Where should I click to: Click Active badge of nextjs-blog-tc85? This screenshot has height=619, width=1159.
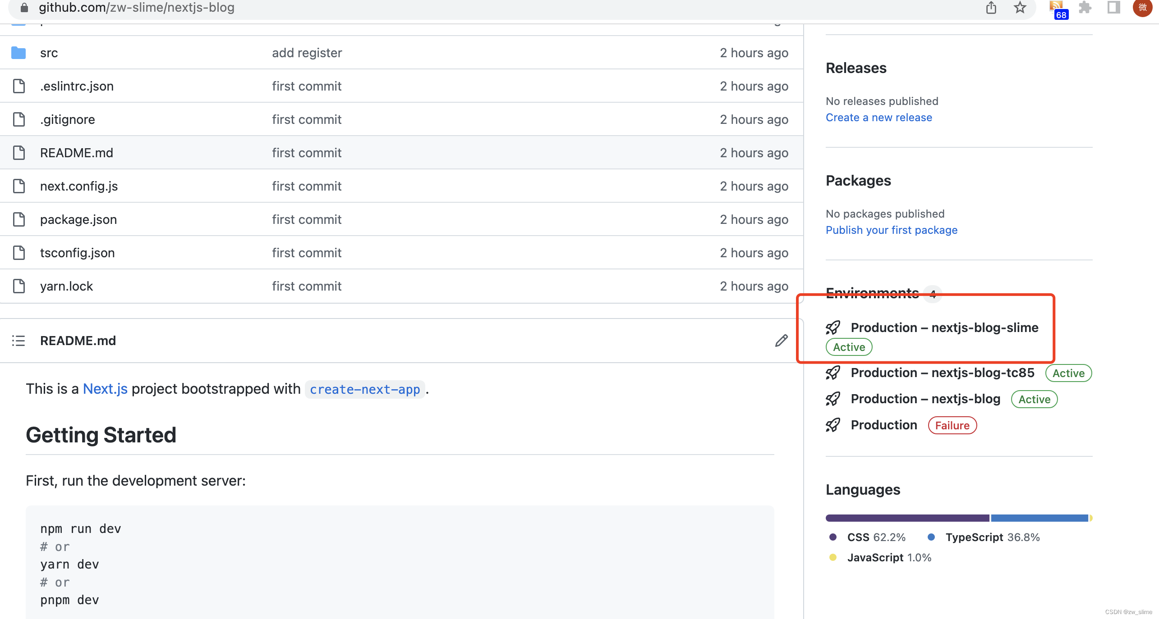click(x=1068, y=373)
